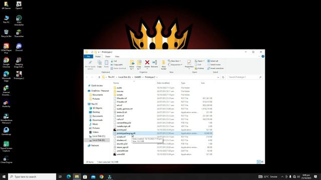Click Select all in ribbon
The height and width of the screenshot is (180, 321).
pyautogui.click(x=213, y=61)
